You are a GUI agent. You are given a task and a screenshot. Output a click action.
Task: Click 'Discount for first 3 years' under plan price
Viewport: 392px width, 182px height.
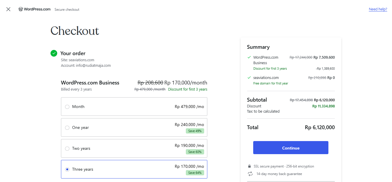pos(188,89)
